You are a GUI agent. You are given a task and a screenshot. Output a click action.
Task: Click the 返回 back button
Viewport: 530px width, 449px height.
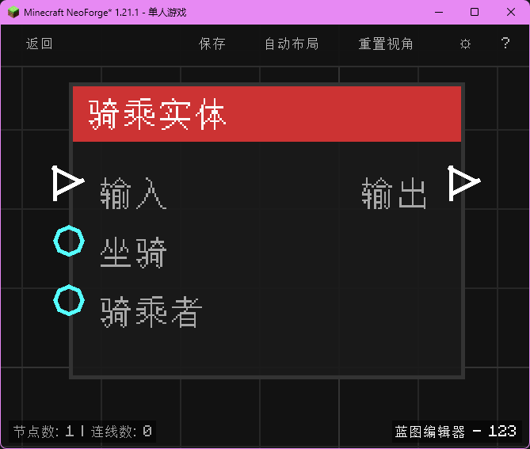pos(39,44)
